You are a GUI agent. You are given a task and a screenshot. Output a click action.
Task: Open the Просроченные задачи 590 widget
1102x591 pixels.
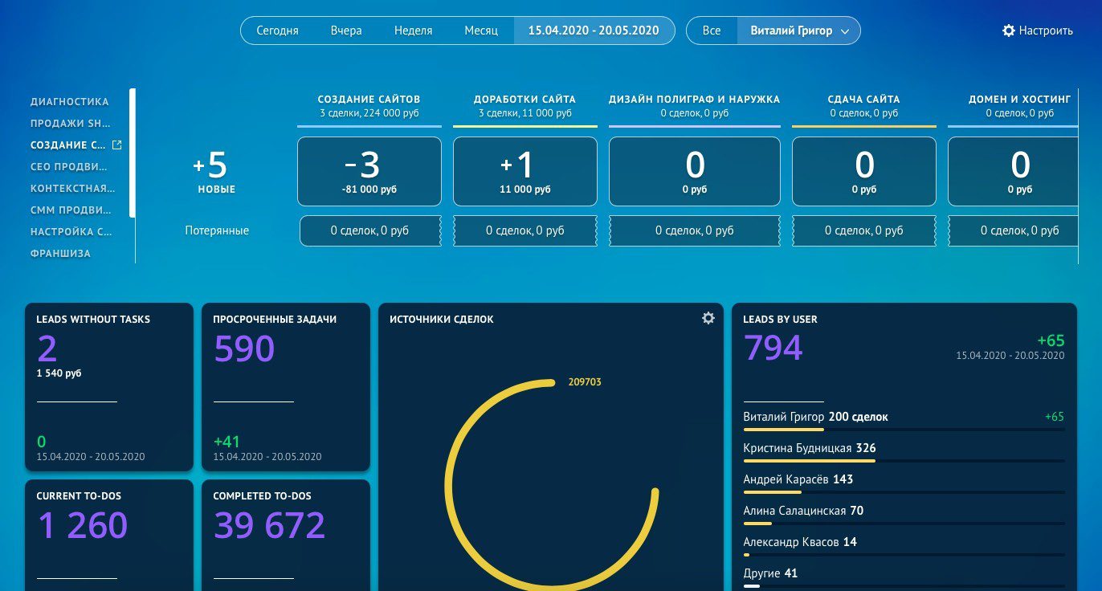point(285,386)
